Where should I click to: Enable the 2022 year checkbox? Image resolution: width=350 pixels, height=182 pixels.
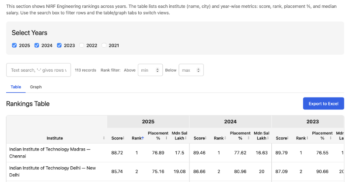pos(82,45)
